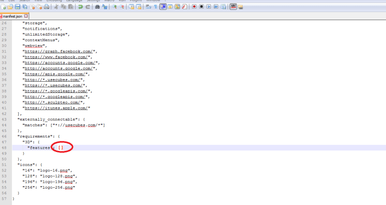Viewport: 386px width, 205px height.
Task: Toggle word wrap toolbar button
Action: [x=148, y=7]
